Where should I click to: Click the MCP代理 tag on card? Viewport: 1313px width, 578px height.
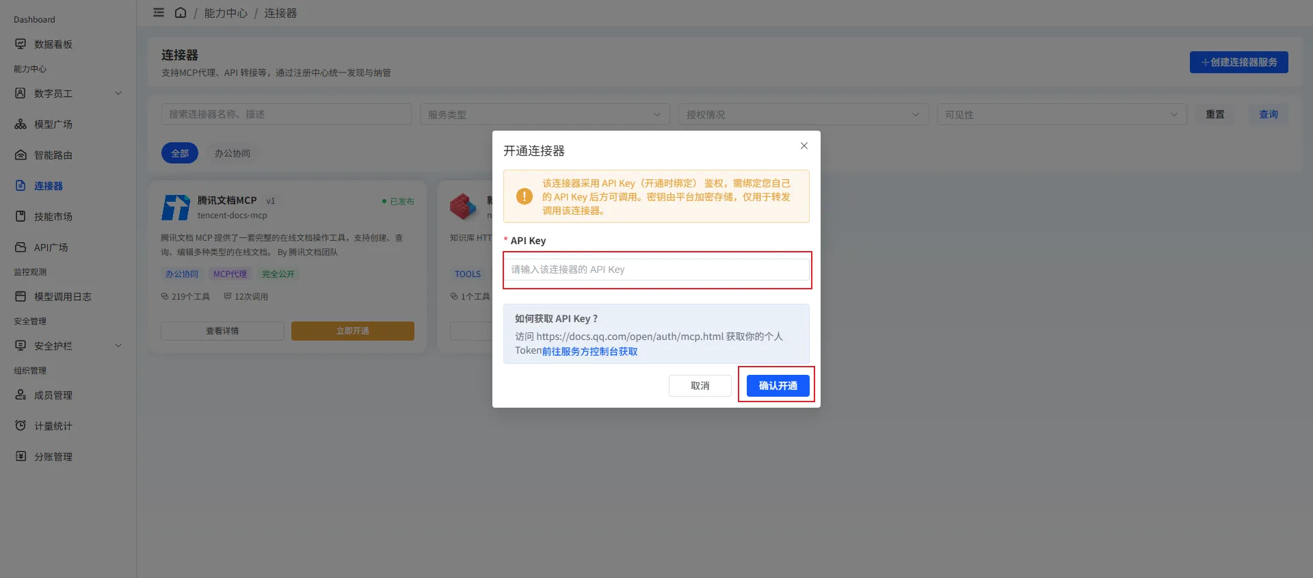tap(230, 274)
